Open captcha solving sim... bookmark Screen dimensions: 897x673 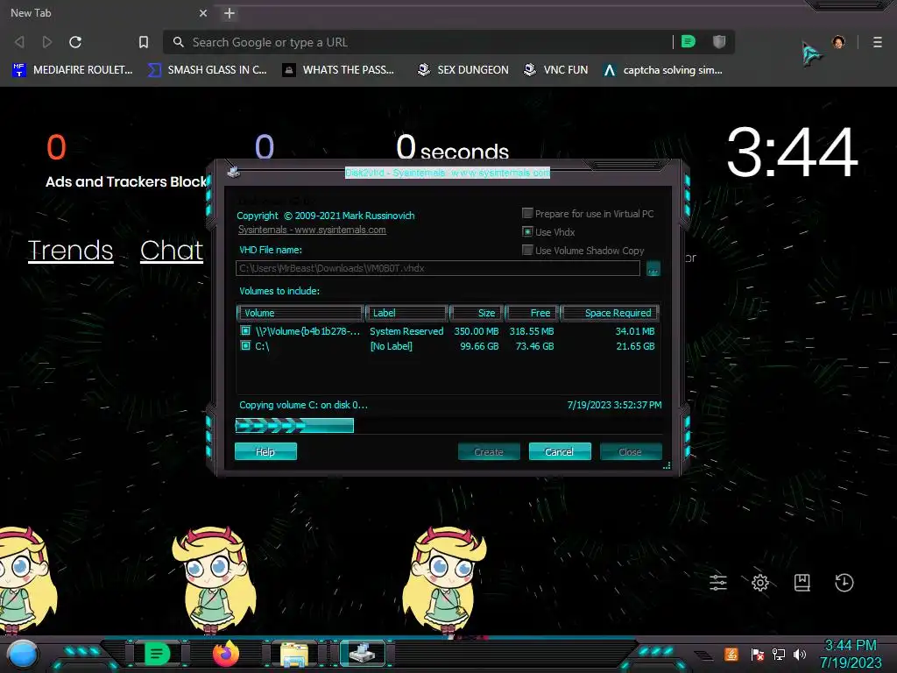(663, 70)
